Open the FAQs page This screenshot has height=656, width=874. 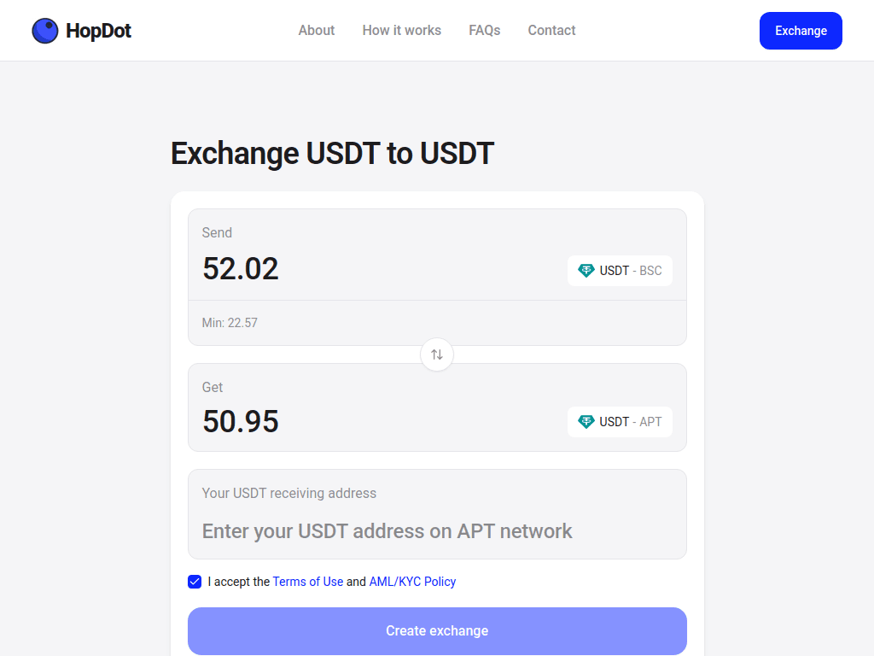point(484,30)
